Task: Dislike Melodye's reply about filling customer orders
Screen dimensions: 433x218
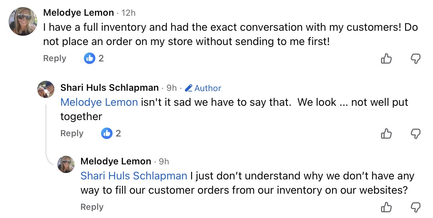Action: [415, 207]
